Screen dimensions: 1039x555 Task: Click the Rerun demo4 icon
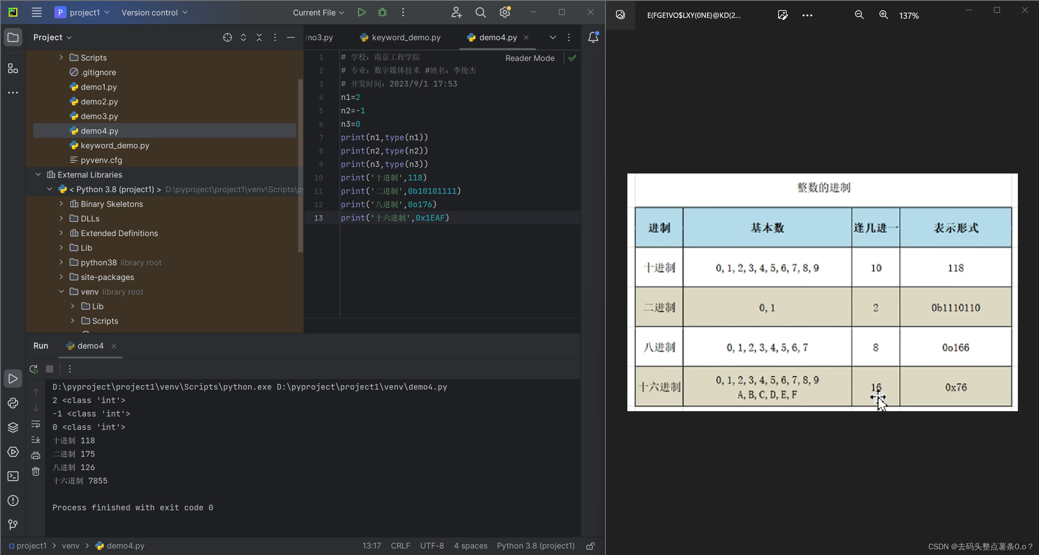(34, 369)
